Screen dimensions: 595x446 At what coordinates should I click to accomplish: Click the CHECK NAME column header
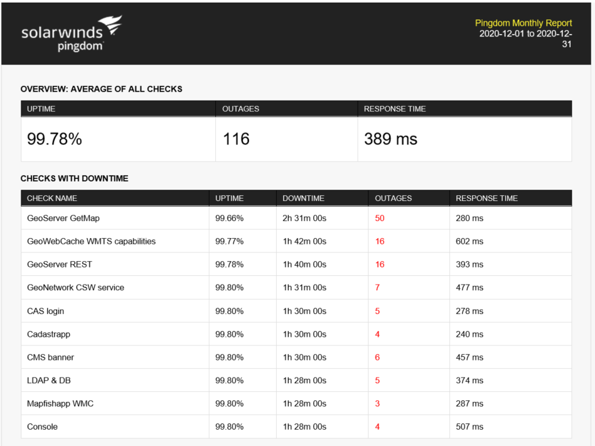click(52, 199)
